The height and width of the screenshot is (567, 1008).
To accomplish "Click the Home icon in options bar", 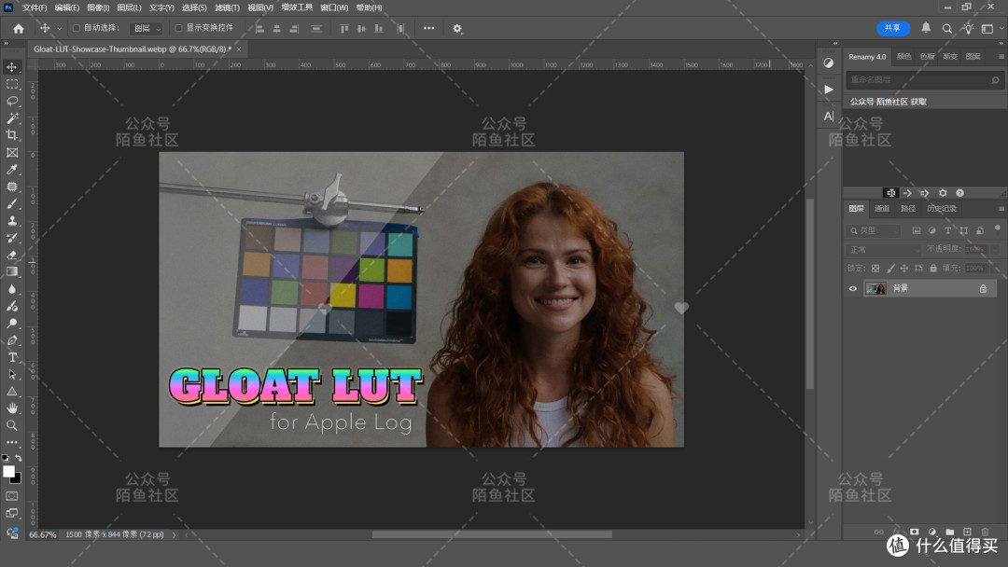I will click(19, 28).
